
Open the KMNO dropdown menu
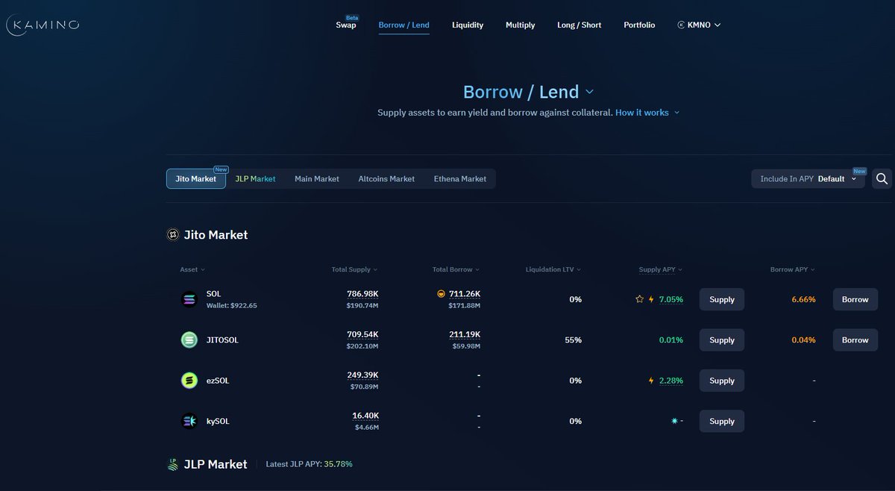click(x=699, y=25)
